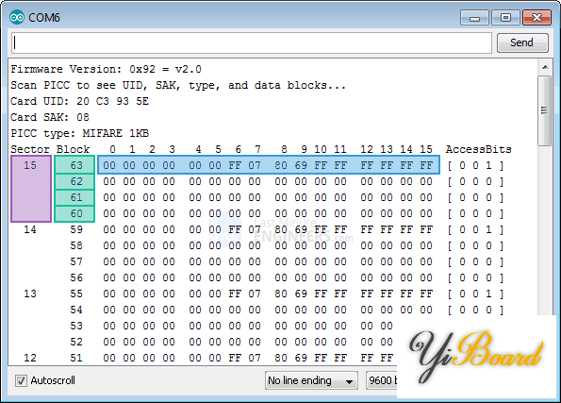Click access bits [ 0 0 1 ] of block 63
This screenshot has height=403, width=561.
475,165
